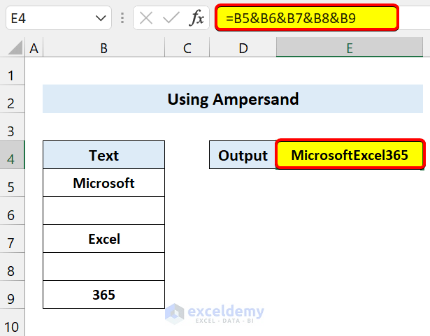430x336 pixels.
Task: Select row 1 header
Action: (13, 71)
